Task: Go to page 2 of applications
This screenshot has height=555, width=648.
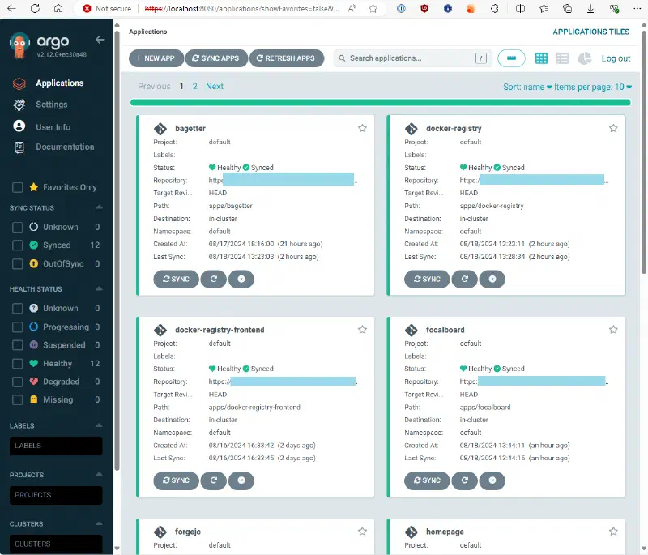Action: click(194, 87)
